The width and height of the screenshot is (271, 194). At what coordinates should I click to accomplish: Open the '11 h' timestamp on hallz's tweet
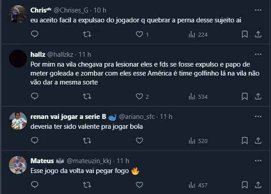[x=85, y=55]
